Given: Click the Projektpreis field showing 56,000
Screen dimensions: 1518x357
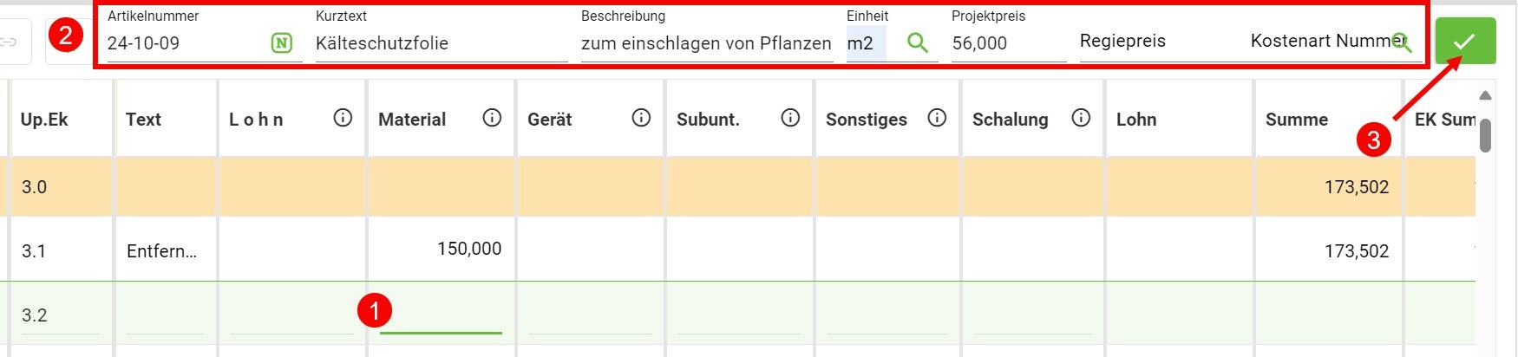Looking at the screenshot, I should [x=1006, y=43].
